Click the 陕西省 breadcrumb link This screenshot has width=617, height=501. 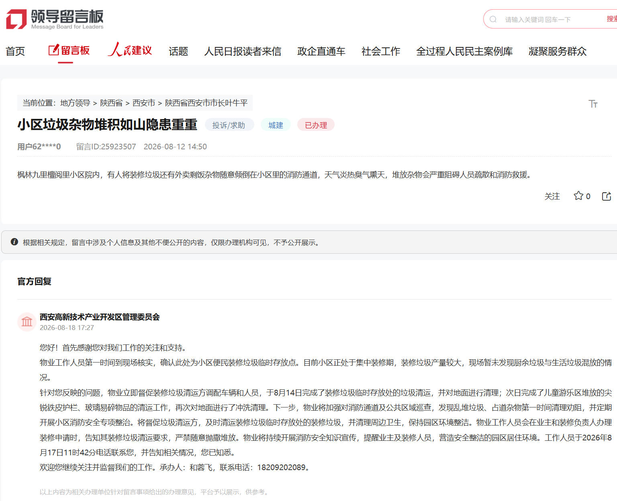111,103
